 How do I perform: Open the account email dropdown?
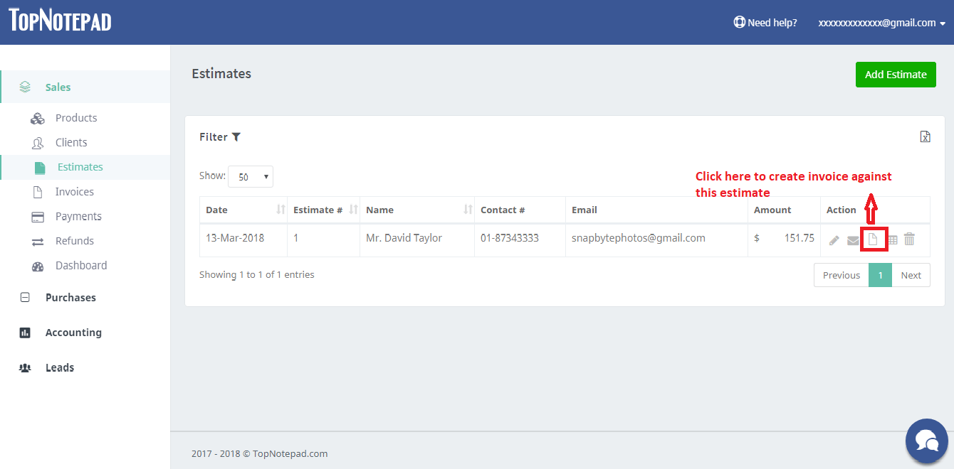point(882,23)
